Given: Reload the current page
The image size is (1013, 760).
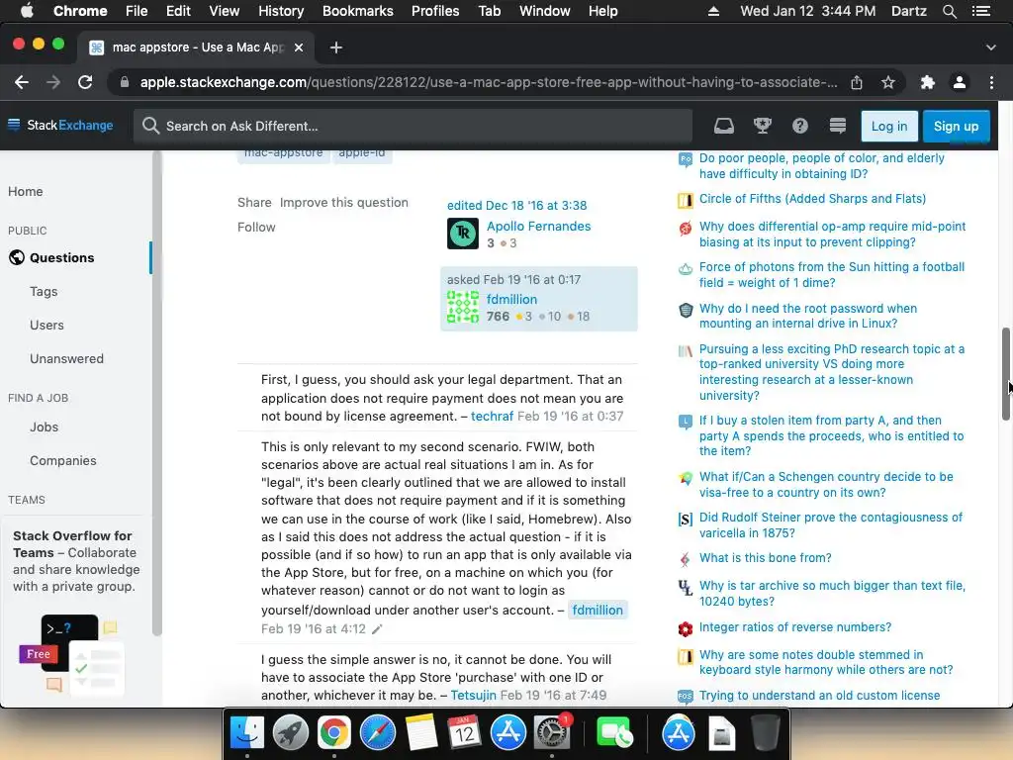Looking at the screenshot, I should (85, 82).
